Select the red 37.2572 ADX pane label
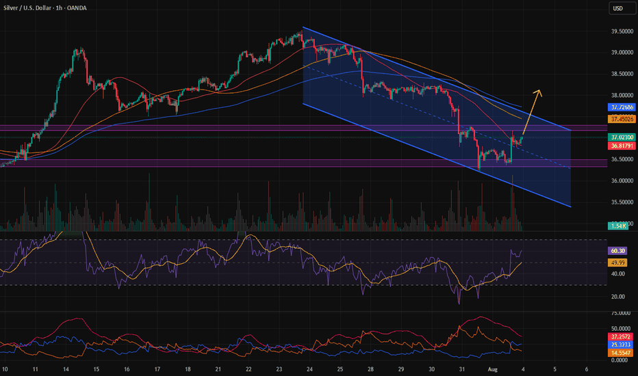 point(620,336)
